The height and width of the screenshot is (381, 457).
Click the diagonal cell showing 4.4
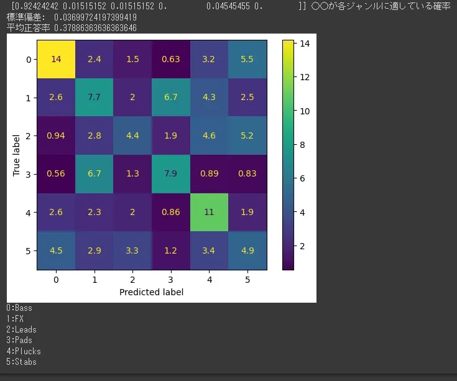[132, 136]
